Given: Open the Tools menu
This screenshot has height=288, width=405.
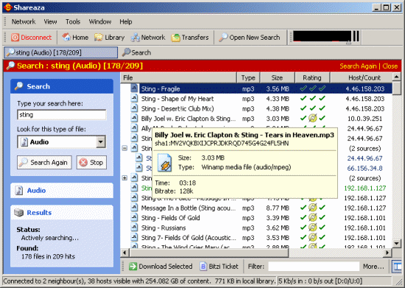Looking at the screenshot, I should coord(73,21).
